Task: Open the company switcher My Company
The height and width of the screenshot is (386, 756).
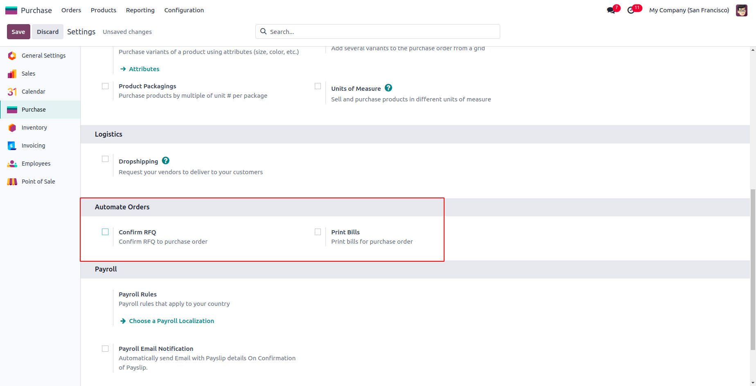Action: tap(689, 10)
